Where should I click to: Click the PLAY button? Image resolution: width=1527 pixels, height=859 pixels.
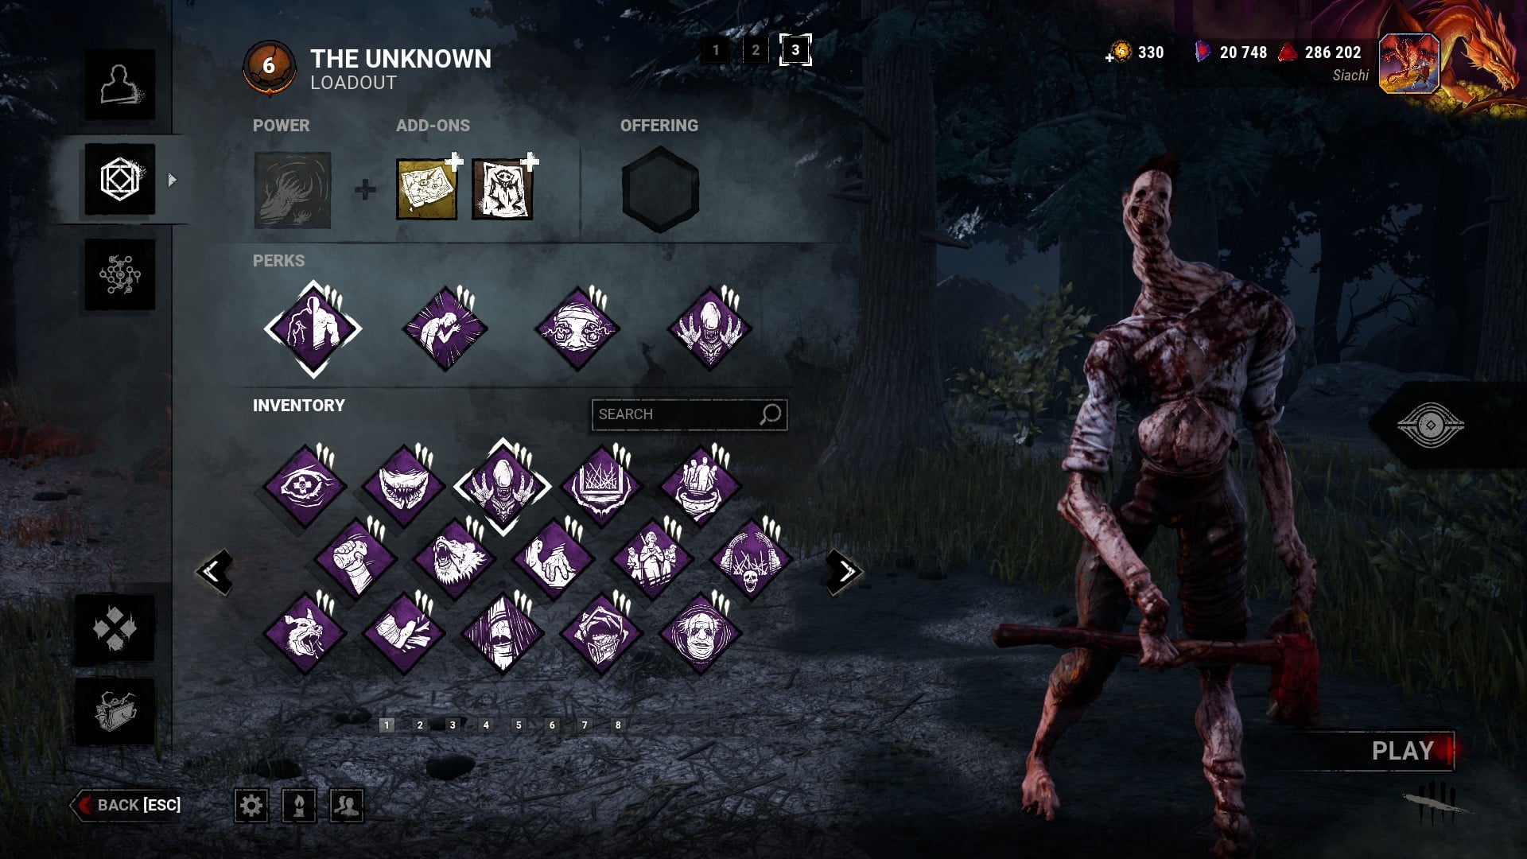pos(1402,751)
